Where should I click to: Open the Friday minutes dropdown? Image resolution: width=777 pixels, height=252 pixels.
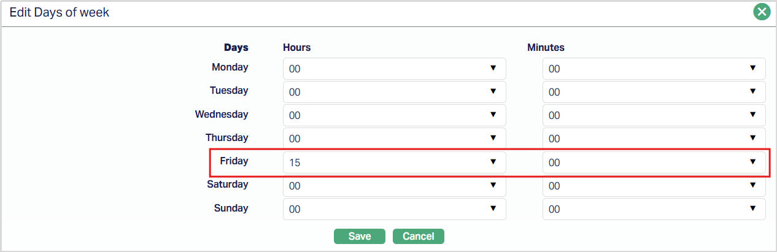point(654,162)
